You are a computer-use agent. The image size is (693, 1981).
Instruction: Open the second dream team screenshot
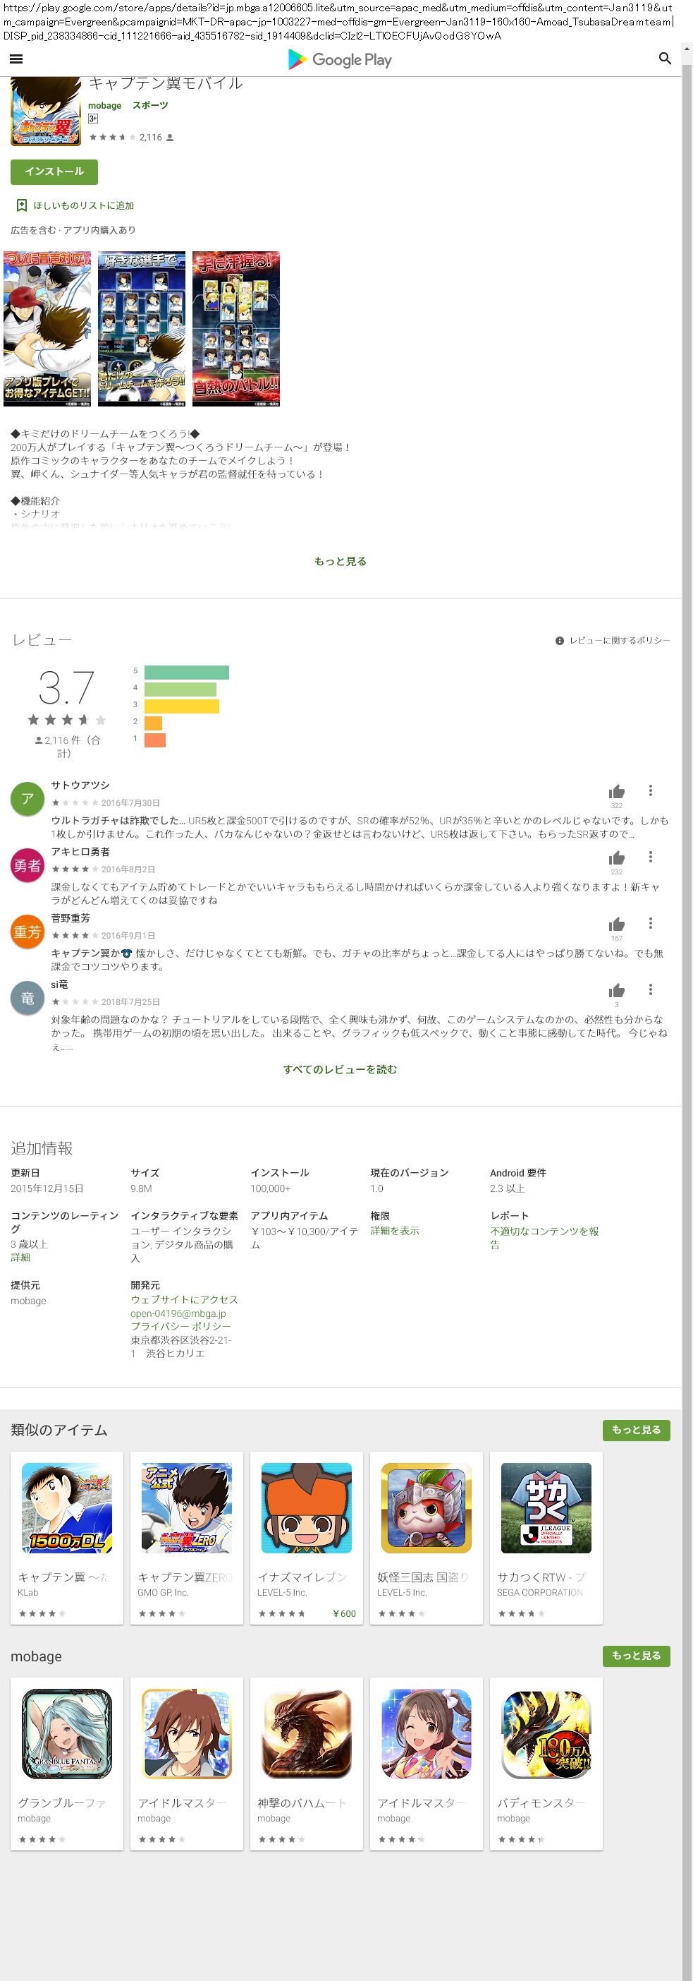pyautogui.click(x=142, y=328)
